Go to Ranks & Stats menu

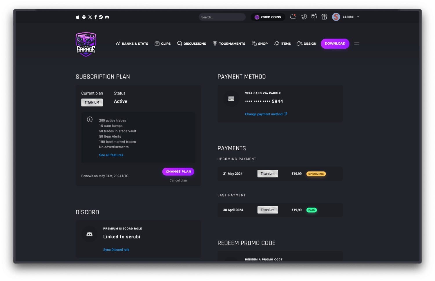coord(132,44)
